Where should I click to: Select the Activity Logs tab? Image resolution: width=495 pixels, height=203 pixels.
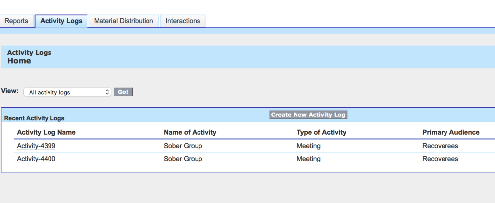pos(61,21)
